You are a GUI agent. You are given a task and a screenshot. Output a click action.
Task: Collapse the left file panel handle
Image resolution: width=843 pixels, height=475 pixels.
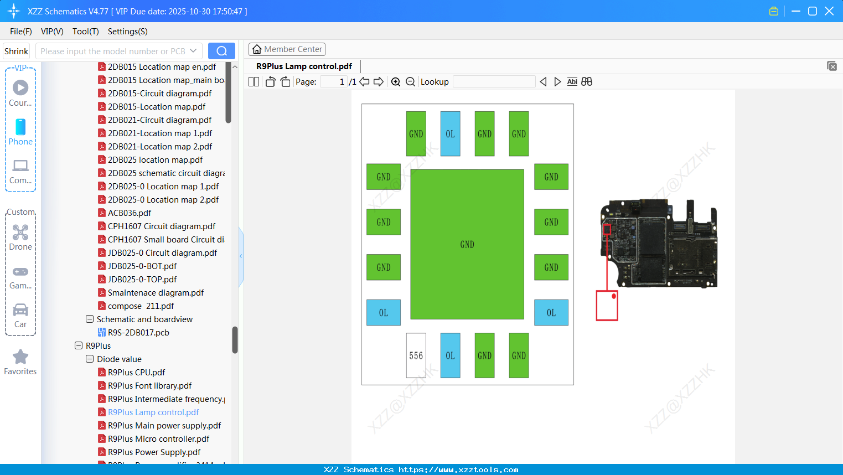pos(241,256)
